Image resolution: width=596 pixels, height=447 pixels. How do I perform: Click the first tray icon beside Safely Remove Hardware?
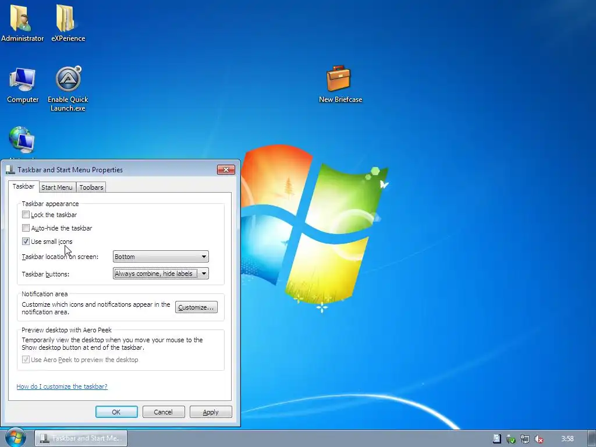pyautogui.click(x=497, y=439)
